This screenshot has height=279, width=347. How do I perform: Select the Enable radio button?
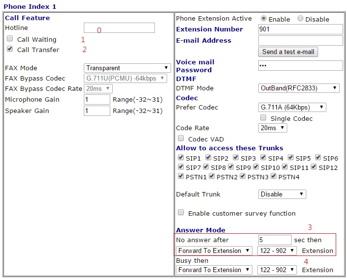(264, 19)
